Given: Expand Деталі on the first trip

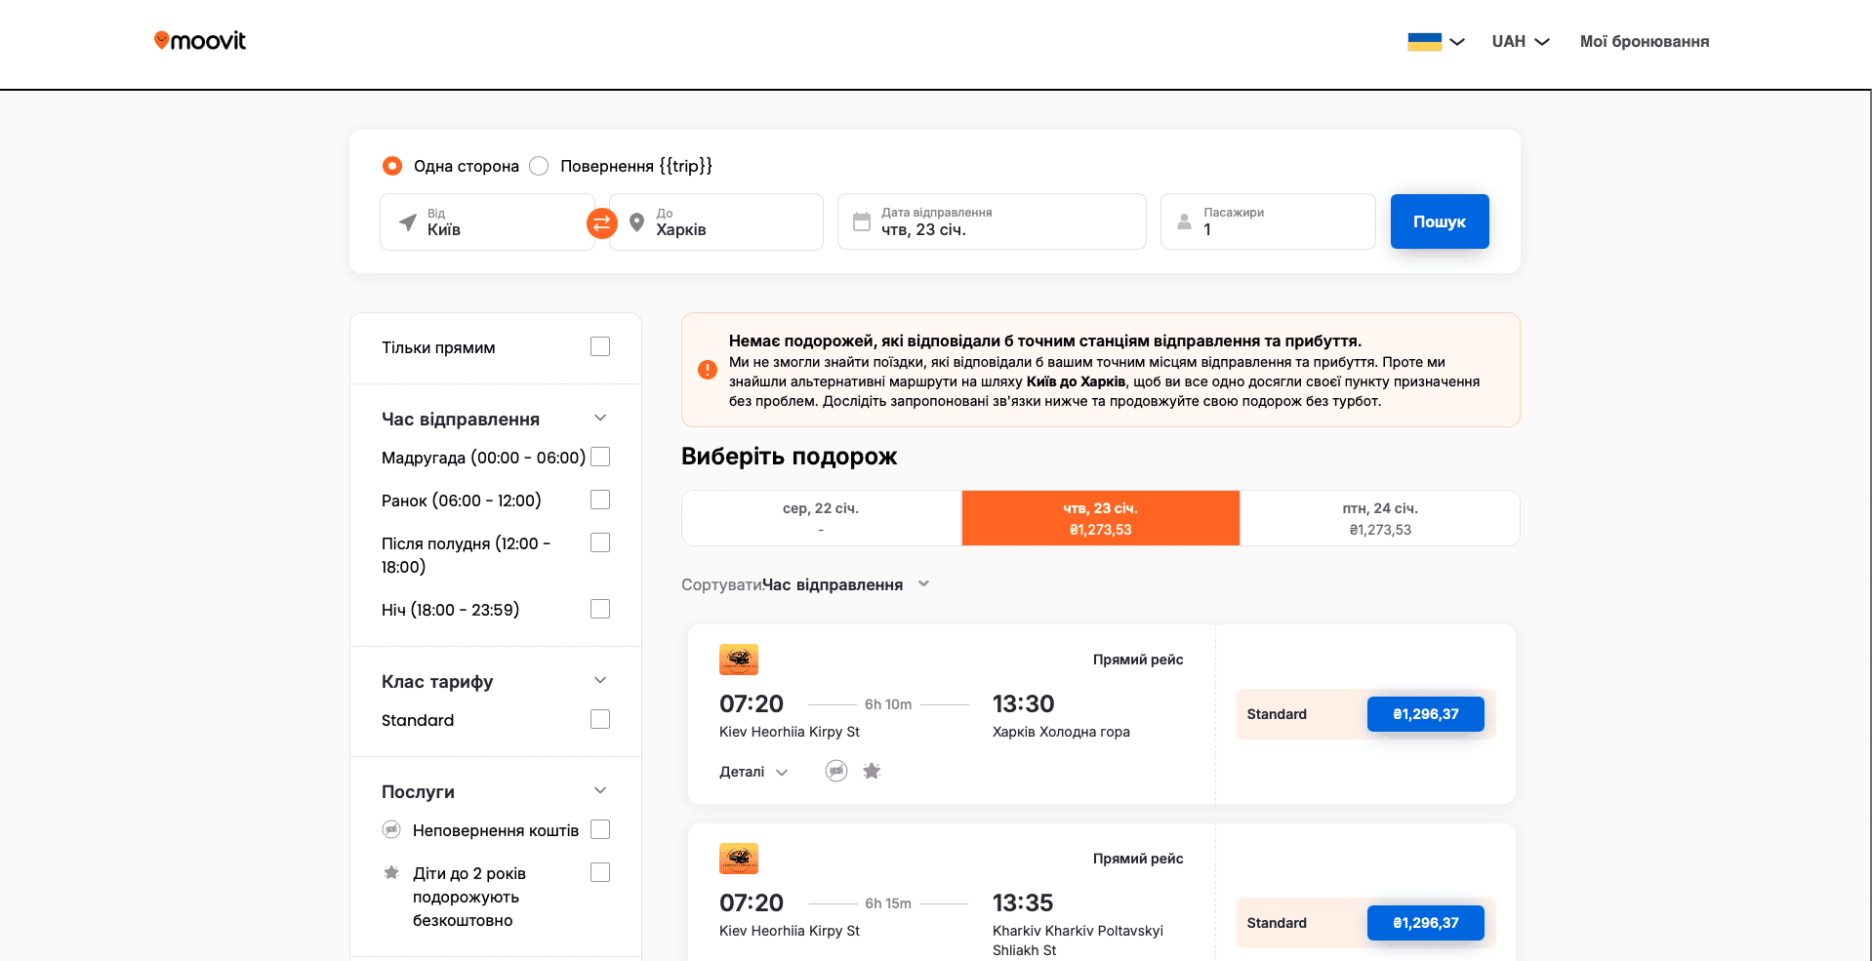Looking at the screenshot, I should coord(753,772).
